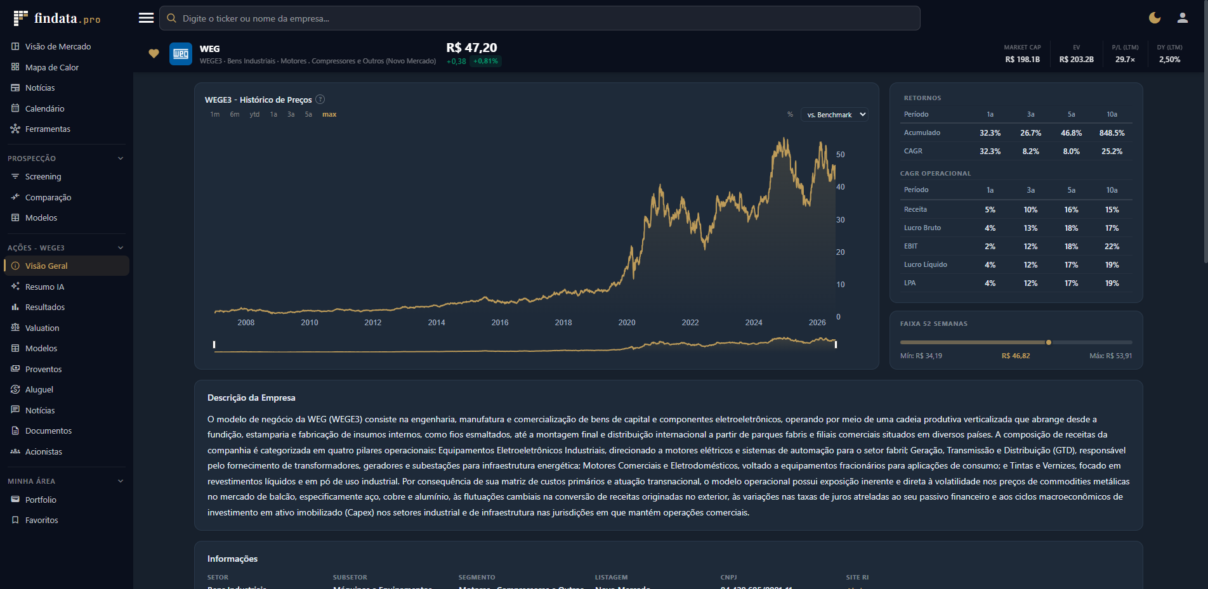Screen dimensions: 1208x589
Task: Click the Resumo IA sparkle icon
Action: tap(15, 287)
